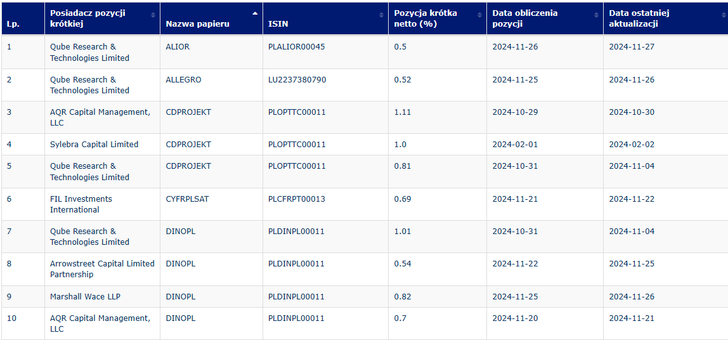Click net short value 0.52
Screen dimensions: 728x340
coord(403,79)
